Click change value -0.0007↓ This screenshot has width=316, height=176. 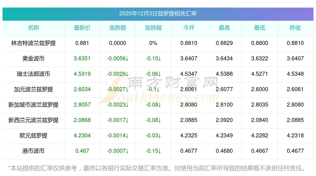(x=118, y=151)
